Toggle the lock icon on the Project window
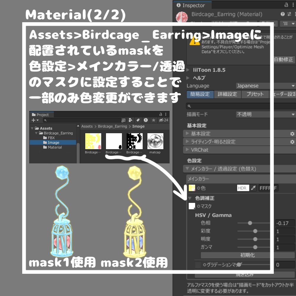 [x=161, y=114]
